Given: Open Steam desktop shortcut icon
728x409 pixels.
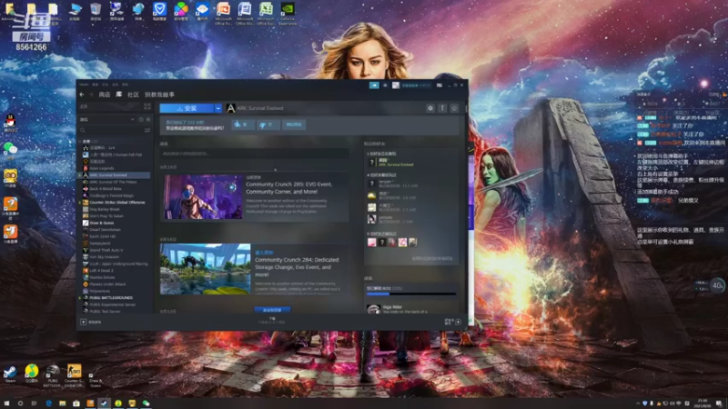Looking at the screenshot, I should point(10,374).
